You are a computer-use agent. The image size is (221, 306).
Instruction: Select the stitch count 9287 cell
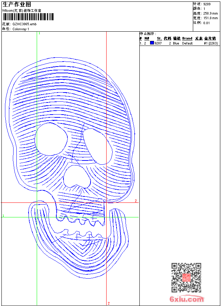pyautogui.click(x=158, y=43)
